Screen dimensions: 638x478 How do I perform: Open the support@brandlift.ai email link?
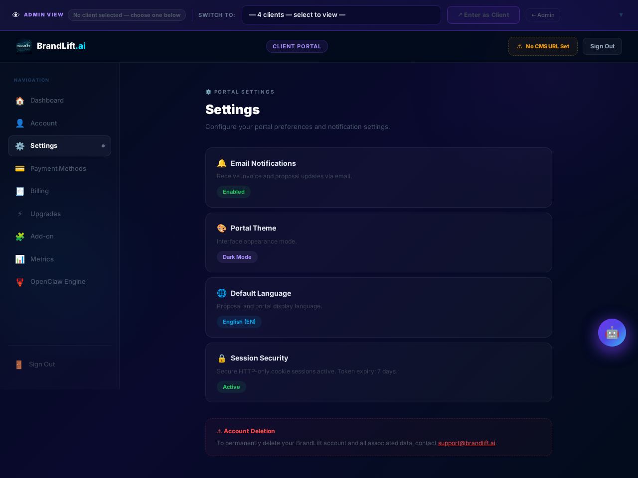pyautogui.click(x=467, y=443)
